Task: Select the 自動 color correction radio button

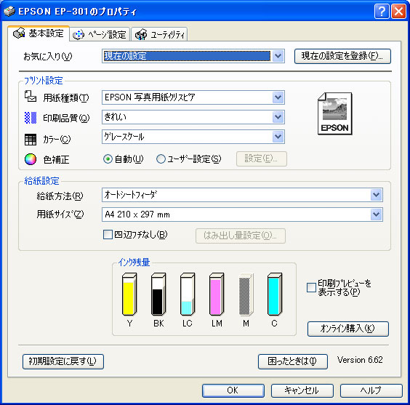Action: click(108, 159)
